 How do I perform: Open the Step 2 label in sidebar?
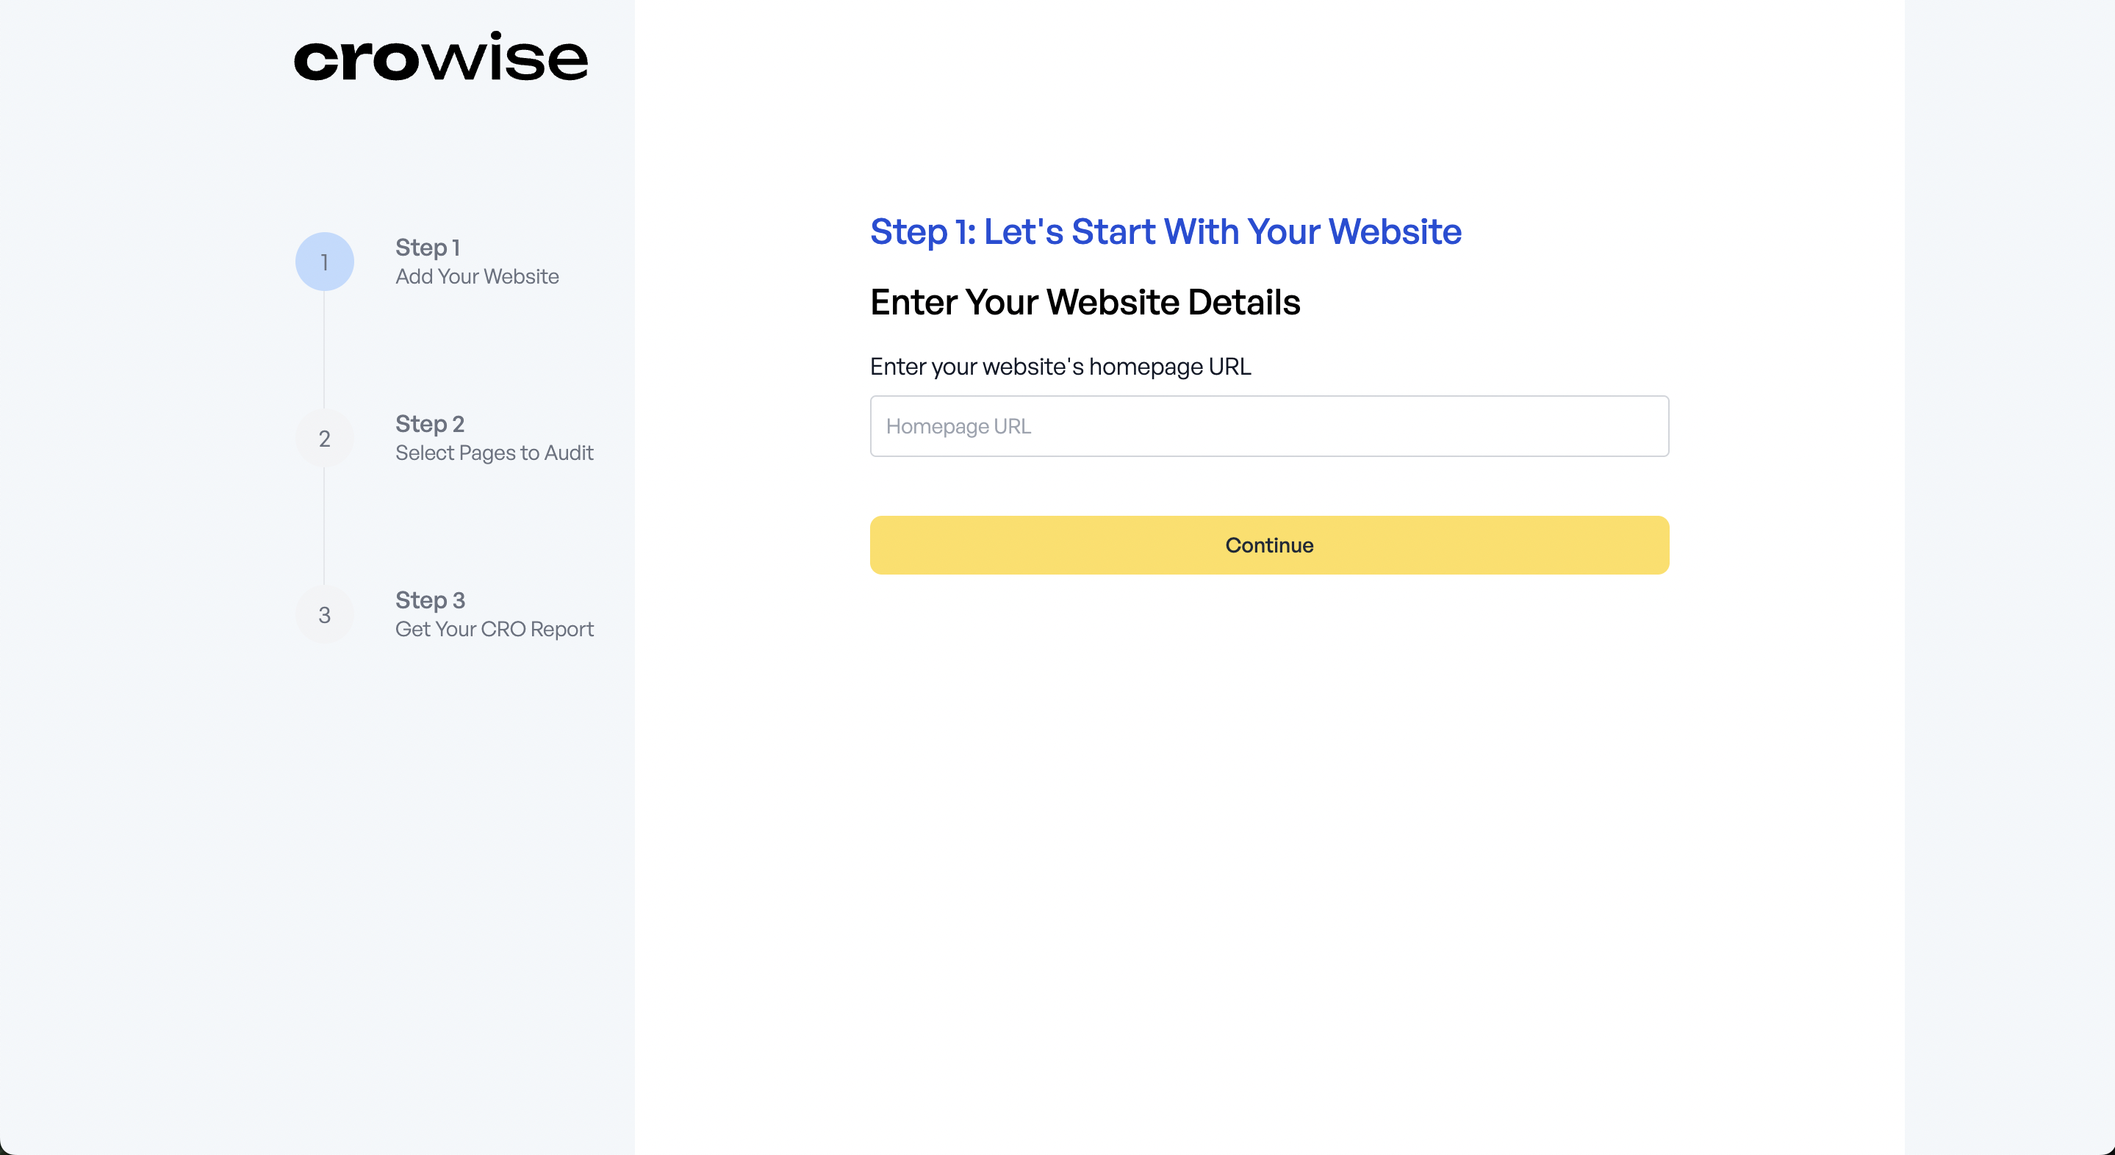(x=429, y=424)
